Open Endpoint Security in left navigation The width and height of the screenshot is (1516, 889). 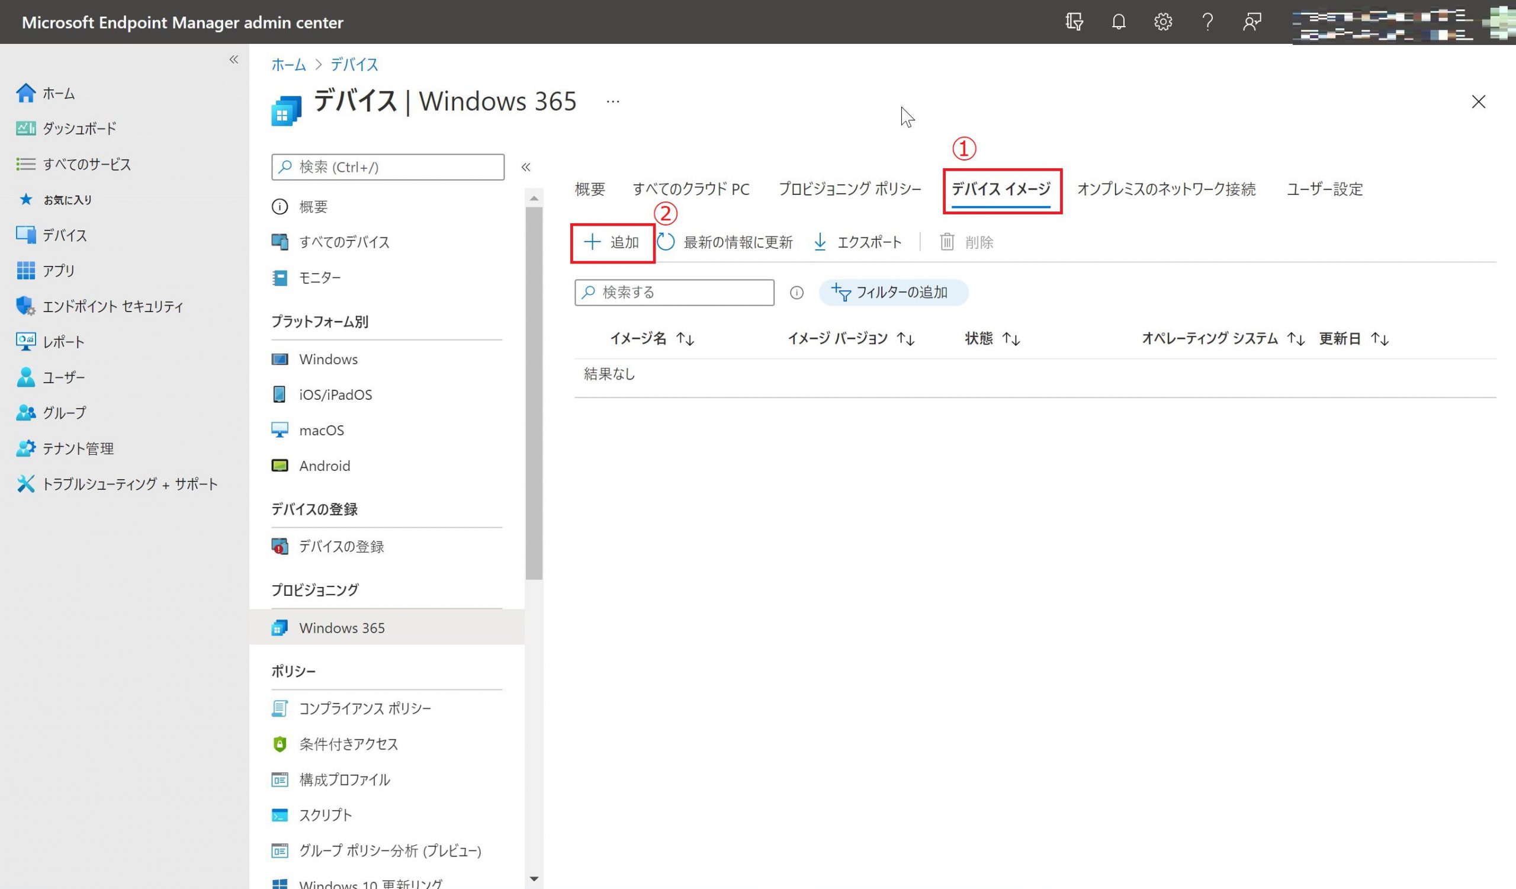[x=112, y=306]
